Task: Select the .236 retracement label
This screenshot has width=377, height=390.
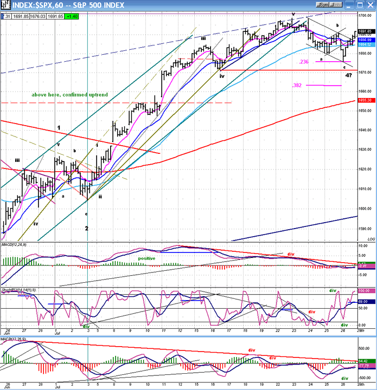Action: [x=304, y=62]
